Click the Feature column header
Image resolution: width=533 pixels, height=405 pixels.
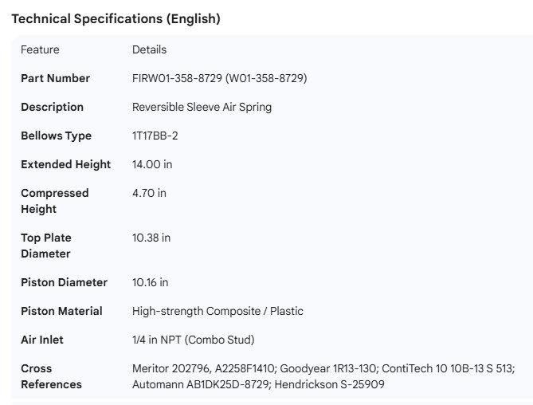point(40,49)
